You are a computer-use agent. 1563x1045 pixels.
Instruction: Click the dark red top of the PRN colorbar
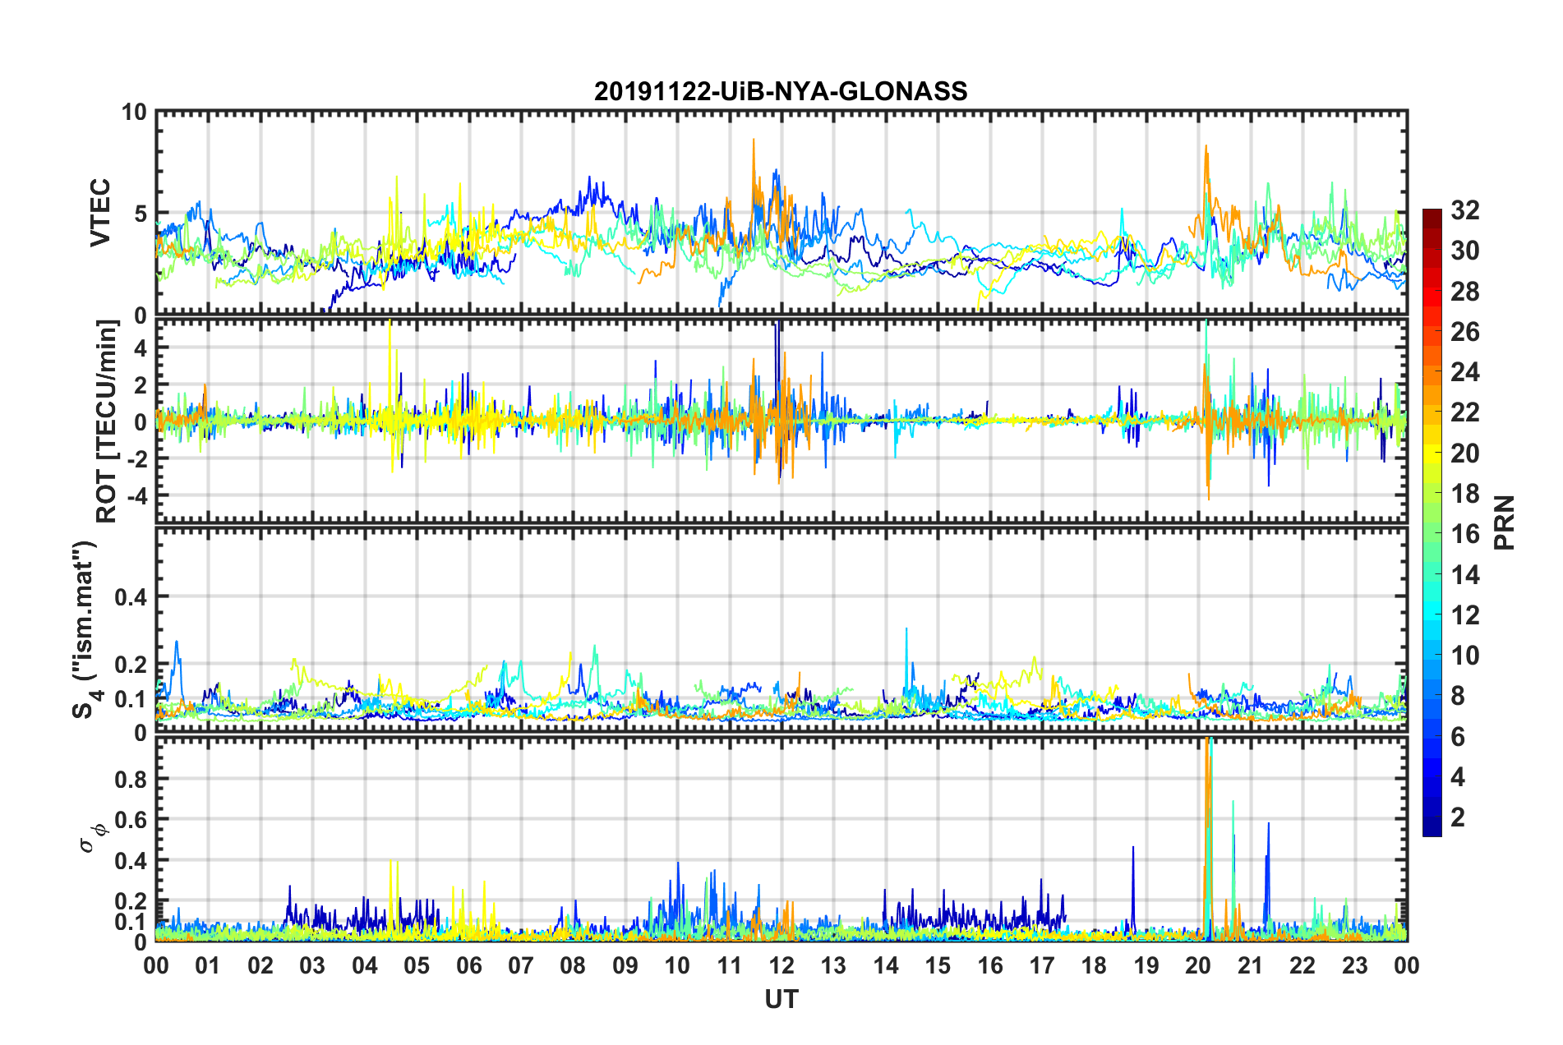pos(1432,215)
